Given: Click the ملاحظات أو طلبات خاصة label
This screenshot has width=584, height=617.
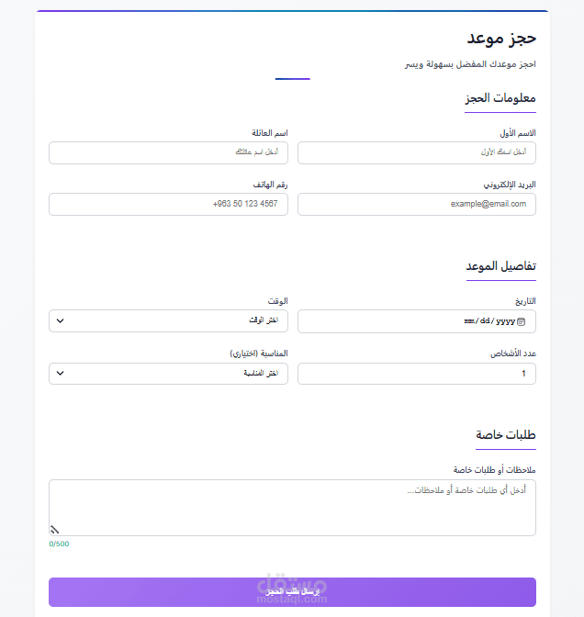Looking at the screenshot, I should tap(494, 469).
